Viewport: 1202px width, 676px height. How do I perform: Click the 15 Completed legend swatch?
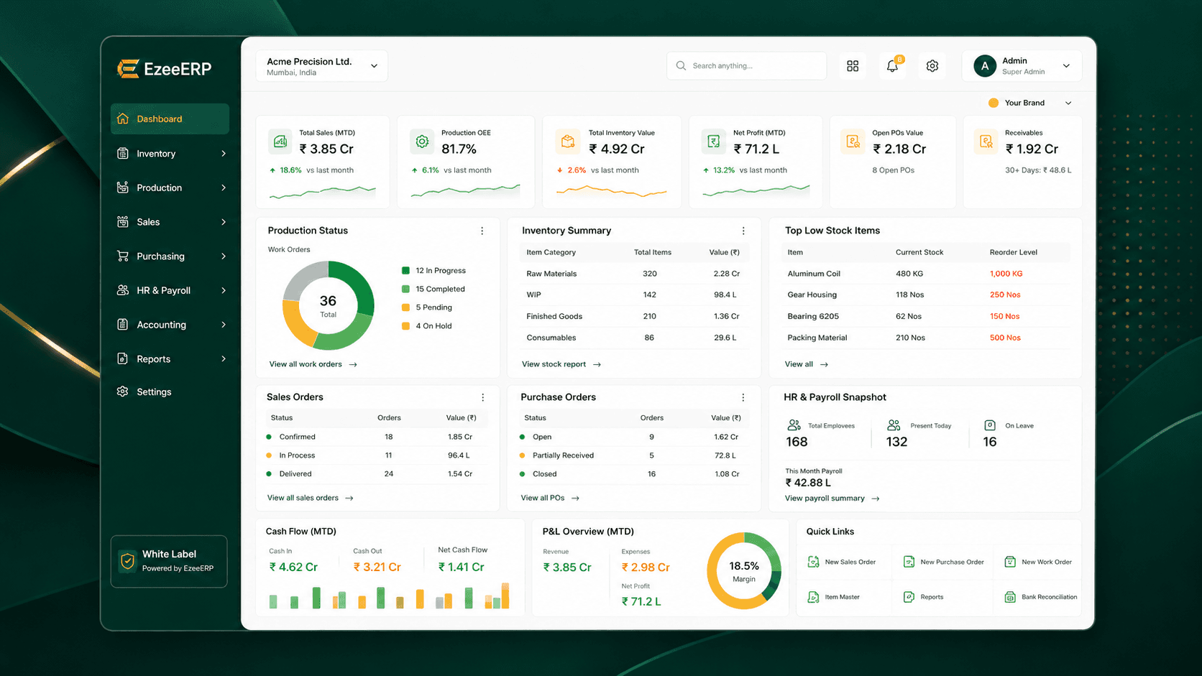(405, 289)
